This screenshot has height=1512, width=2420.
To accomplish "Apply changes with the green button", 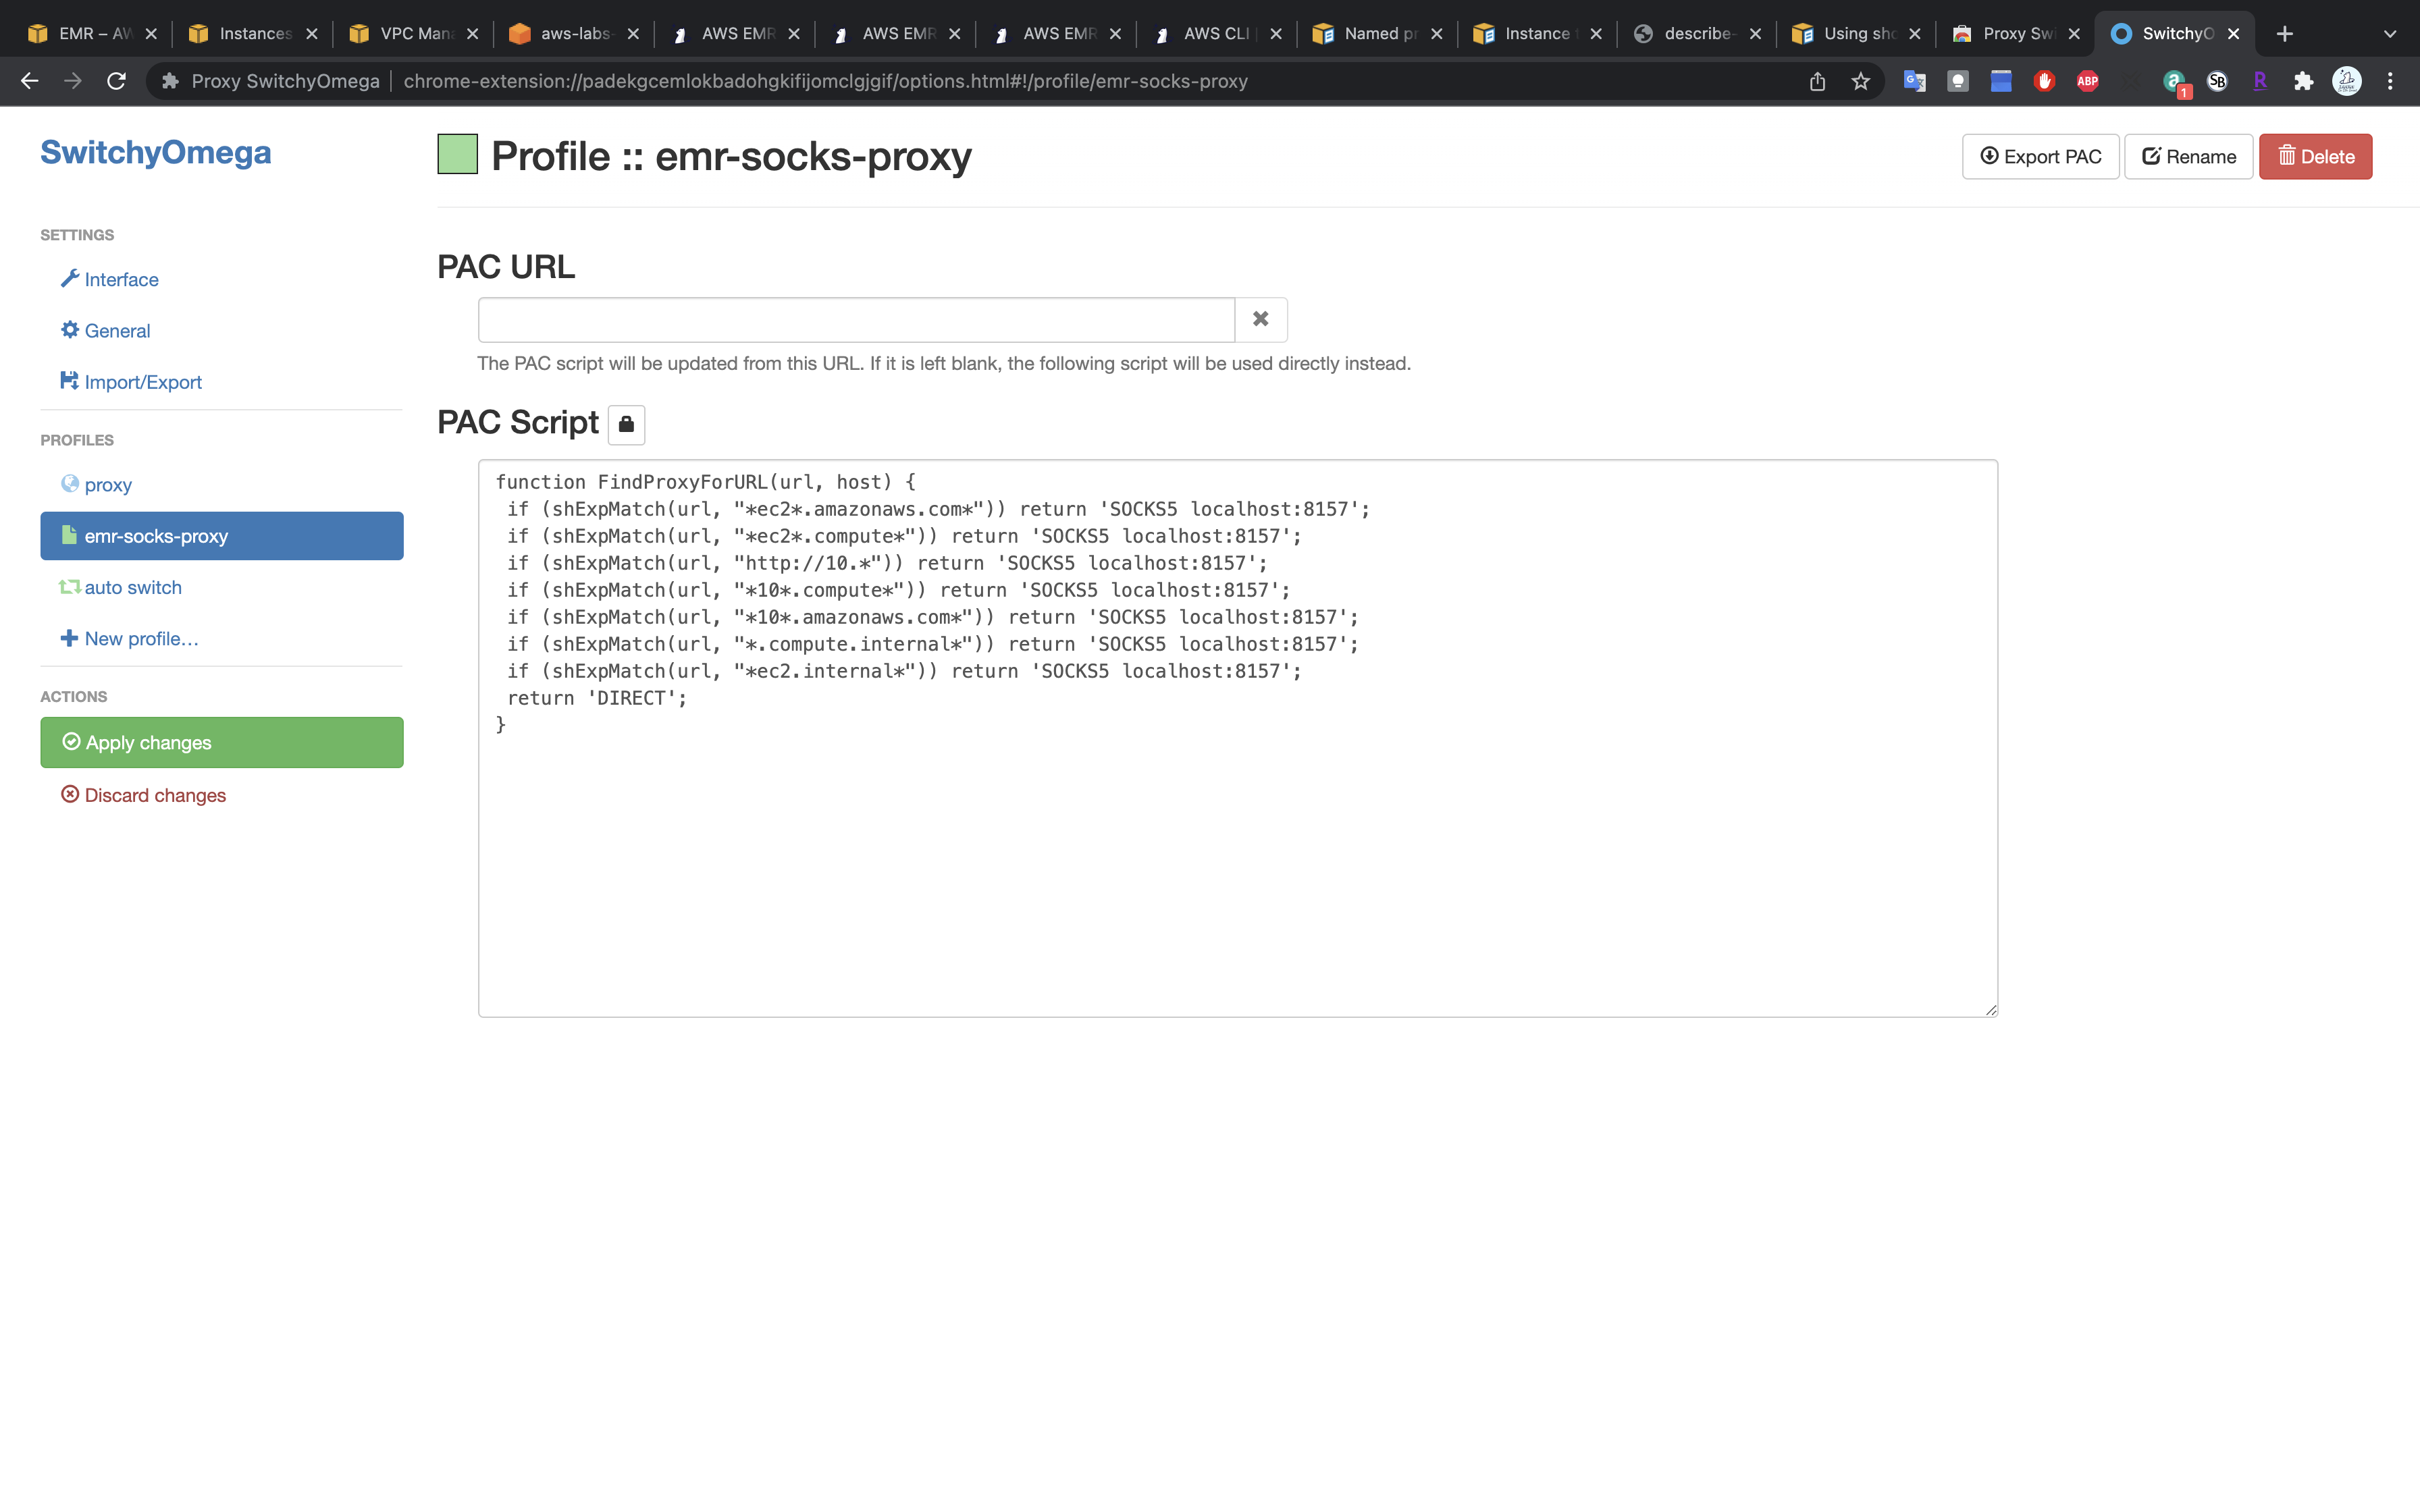I will click(221, 742).
